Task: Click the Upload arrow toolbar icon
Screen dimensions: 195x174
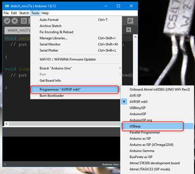Action: point(14,21)
